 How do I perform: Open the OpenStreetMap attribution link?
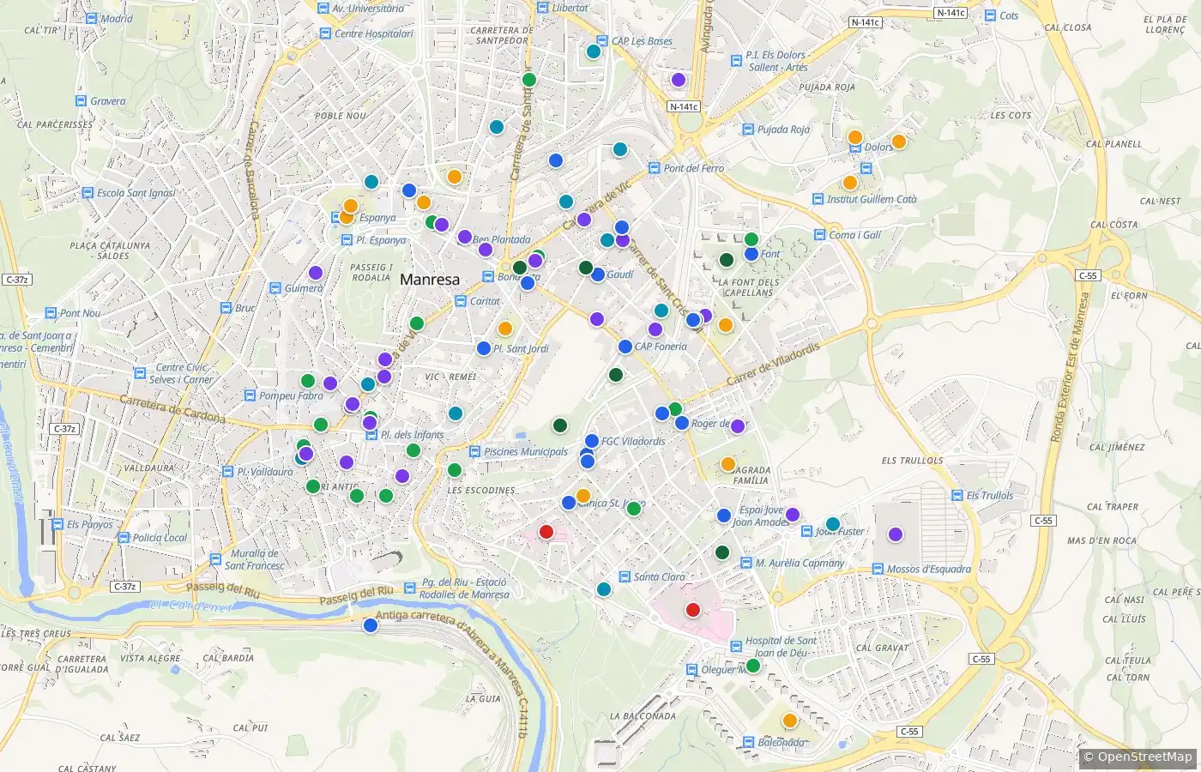point(1144,757)
